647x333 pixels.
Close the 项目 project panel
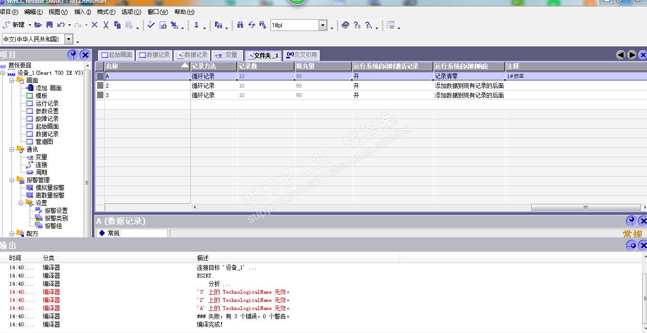[x=85, y=55]
